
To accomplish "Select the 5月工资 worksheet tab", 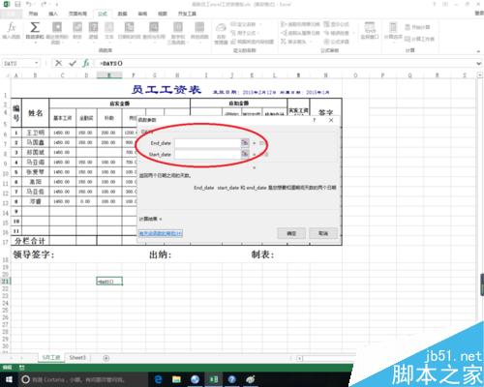I will click(51, 358).
